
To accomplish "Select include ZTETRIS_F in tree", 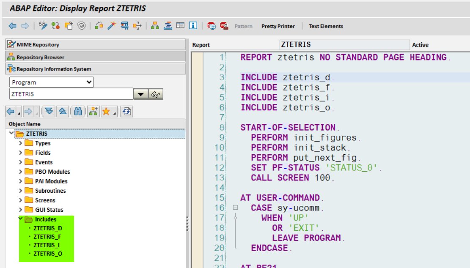I will click(47, 237).
